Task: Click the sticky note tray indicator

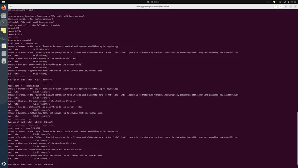Action: tap(274, 2)
